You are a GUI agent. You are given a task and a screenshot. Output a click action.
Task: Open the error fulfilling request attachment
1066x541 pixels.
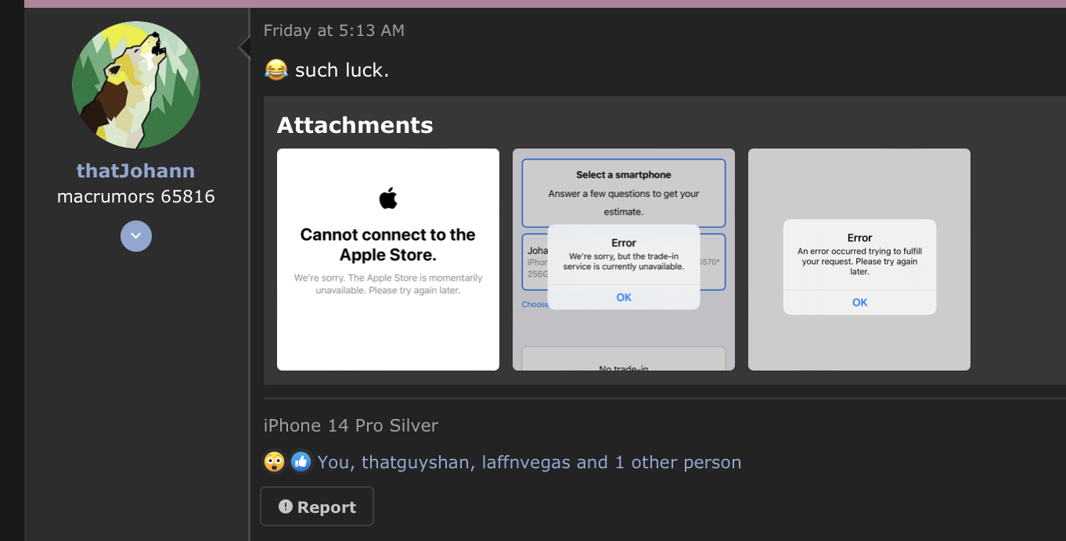pyautogui.click(x=859, y=260)
